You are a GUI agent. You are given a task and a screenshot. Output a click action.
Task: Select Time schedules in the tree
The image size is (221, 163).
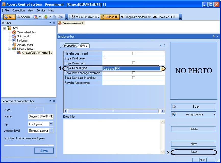(x=26, y=32)
